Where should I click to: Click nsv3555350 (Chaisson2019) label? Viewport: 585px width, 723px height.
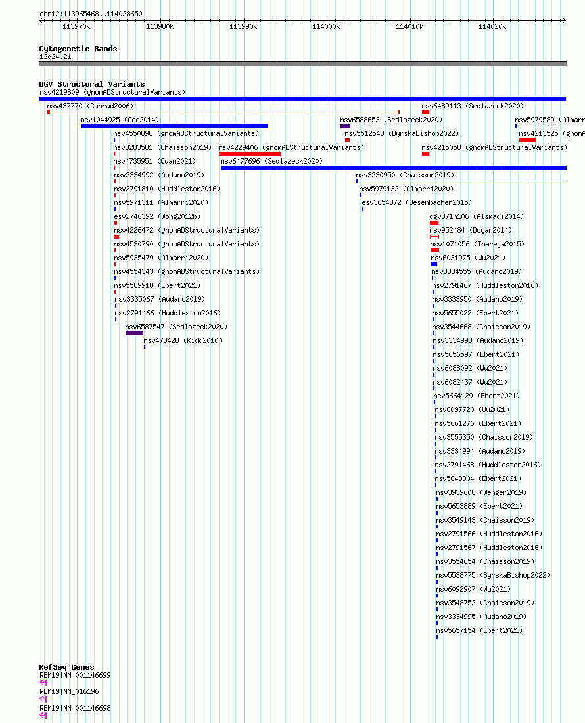click(x=484, y=438)
